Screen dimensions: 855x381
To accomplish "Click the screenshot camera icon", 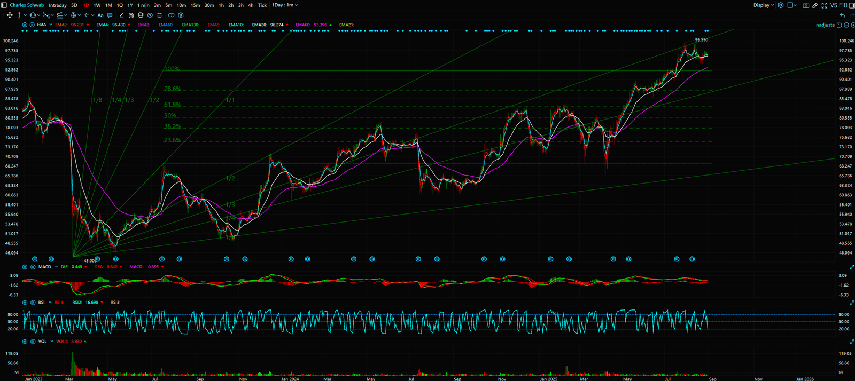I will tap(805, 5).
